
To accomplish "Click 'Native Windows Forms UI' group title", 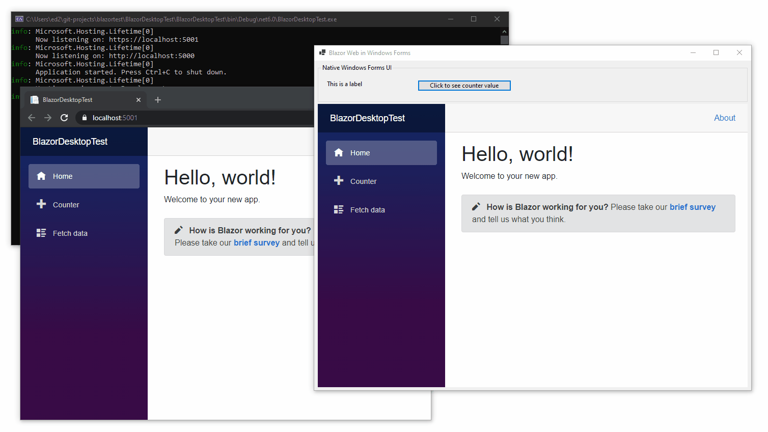I will pyautogui.click(x=357, y=68).
